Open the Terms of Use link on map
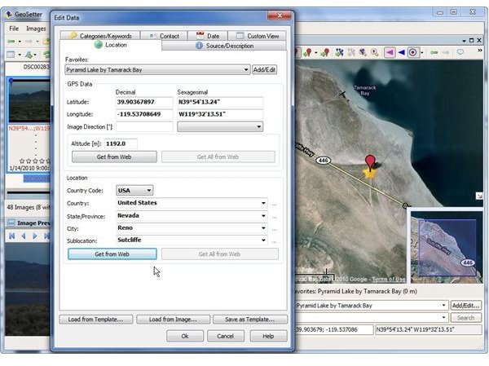The width and height of the screenshot is (489, 366). [389, 279]
